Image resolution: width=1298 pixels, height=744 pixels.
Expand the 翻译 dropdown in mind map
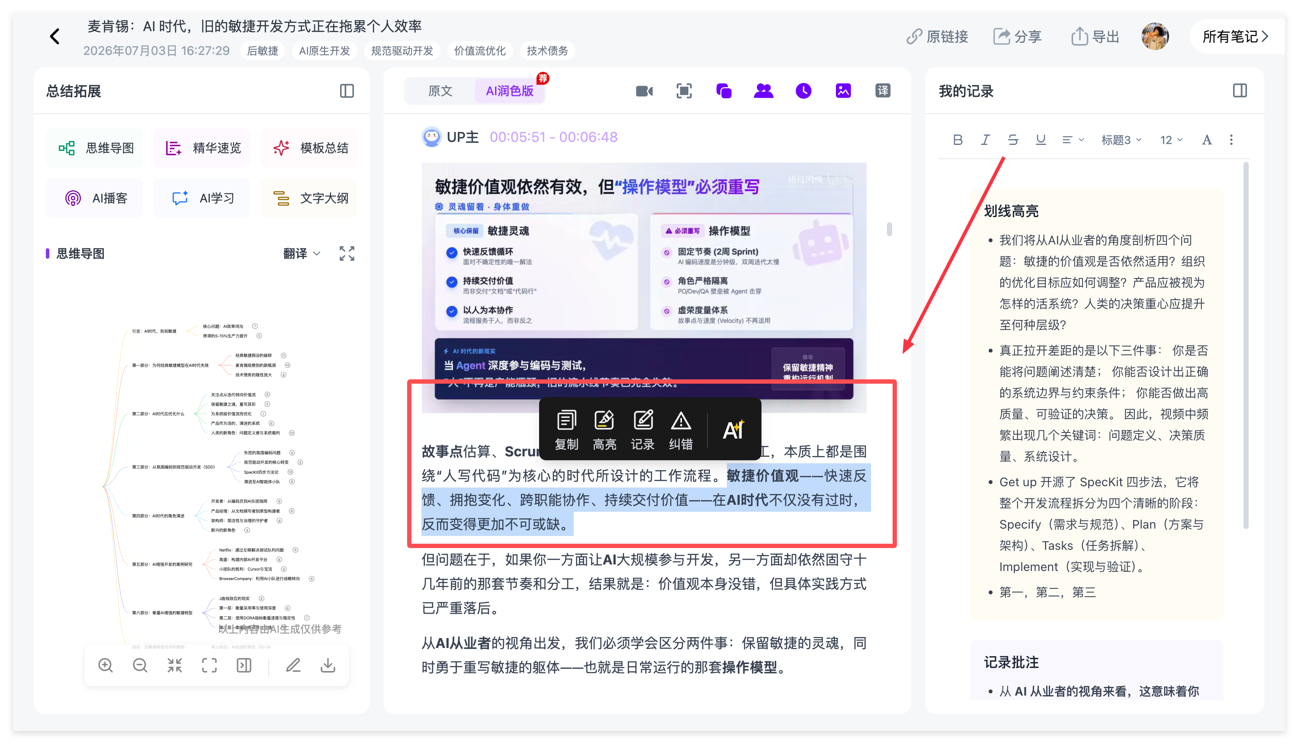click(x=302, y=253)
